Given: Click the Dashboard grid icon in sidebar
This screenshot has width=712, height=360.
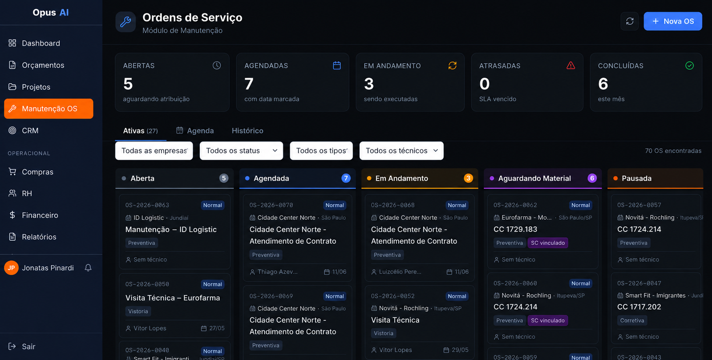Looking at the screenshot, I should pos(12,43).
